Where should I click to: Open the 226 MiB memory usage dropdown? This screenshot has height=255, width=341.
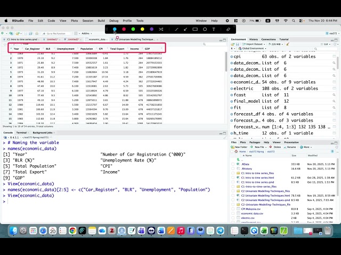(276, 44)
